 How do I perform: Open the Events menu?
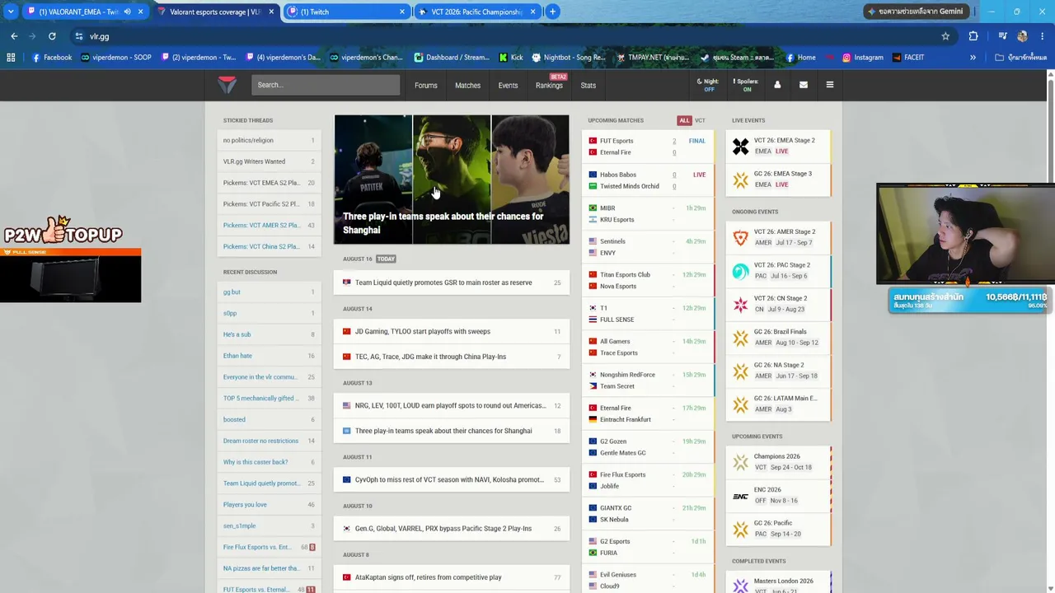tap(508, 86)
